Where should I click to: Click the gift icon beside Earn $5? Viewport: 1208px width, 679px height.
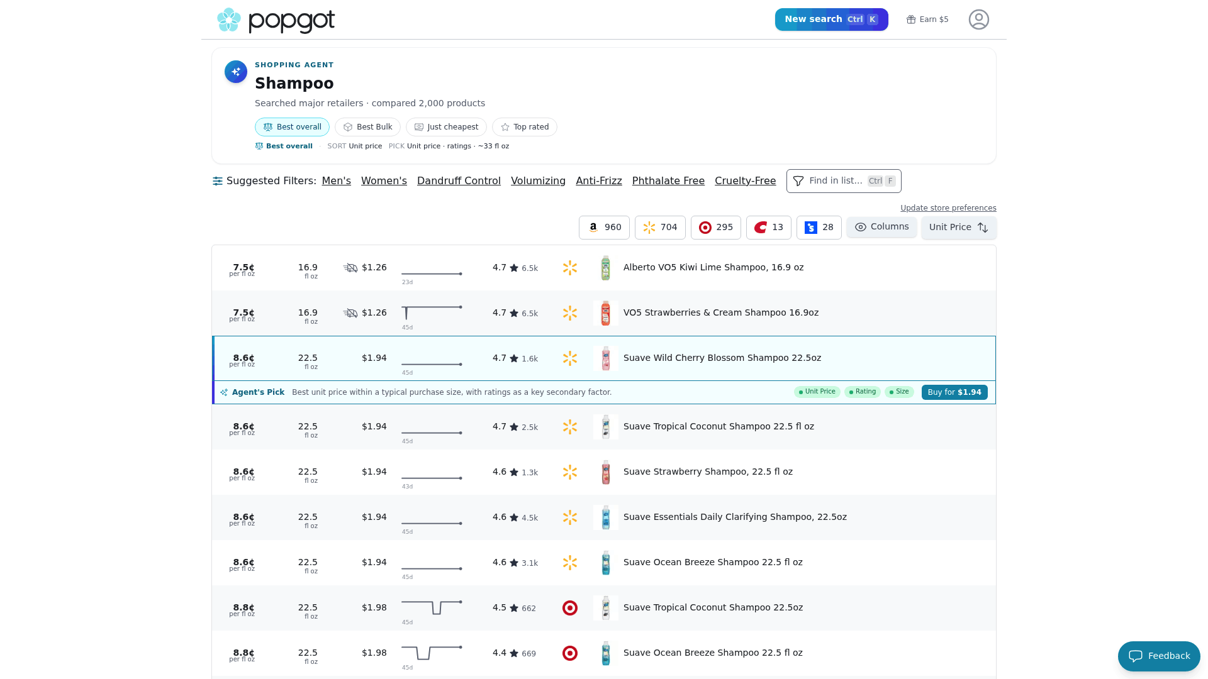(x=910, y=19)
